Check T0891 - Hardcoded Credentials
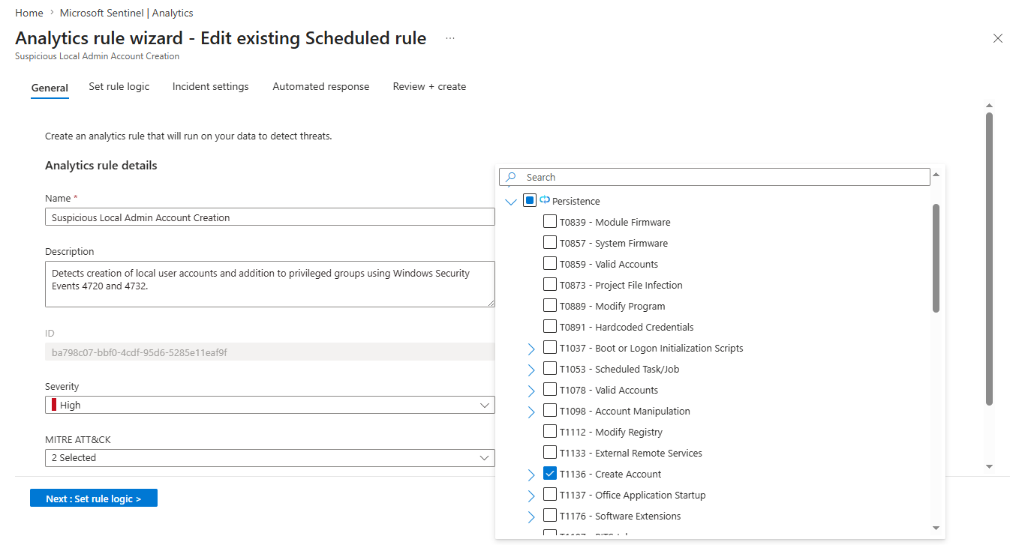This screenshot has width=1025, height=545. [550, 326]
